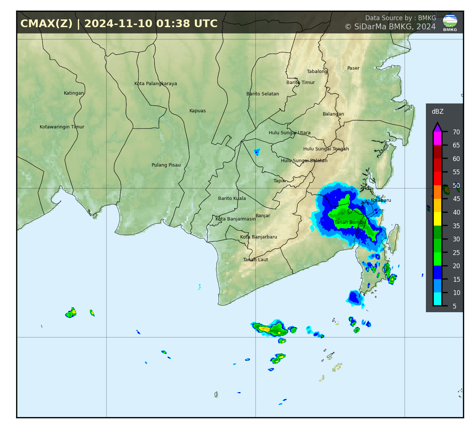Click the Hulu Sungai Tengah label

point(326,149)
